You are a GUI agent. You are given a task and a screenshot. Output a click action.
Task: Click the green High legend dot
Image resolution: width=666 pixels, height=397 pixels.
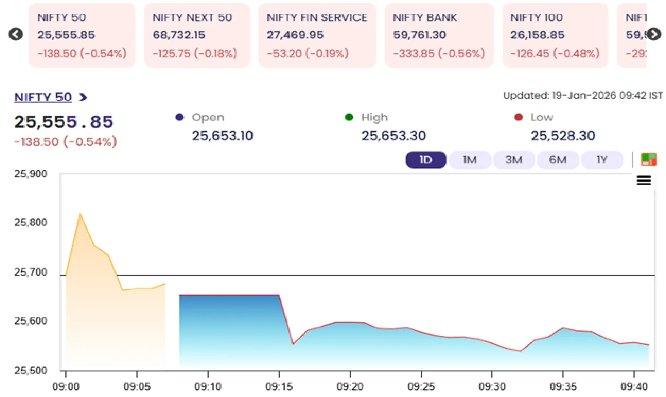point(349,118)
